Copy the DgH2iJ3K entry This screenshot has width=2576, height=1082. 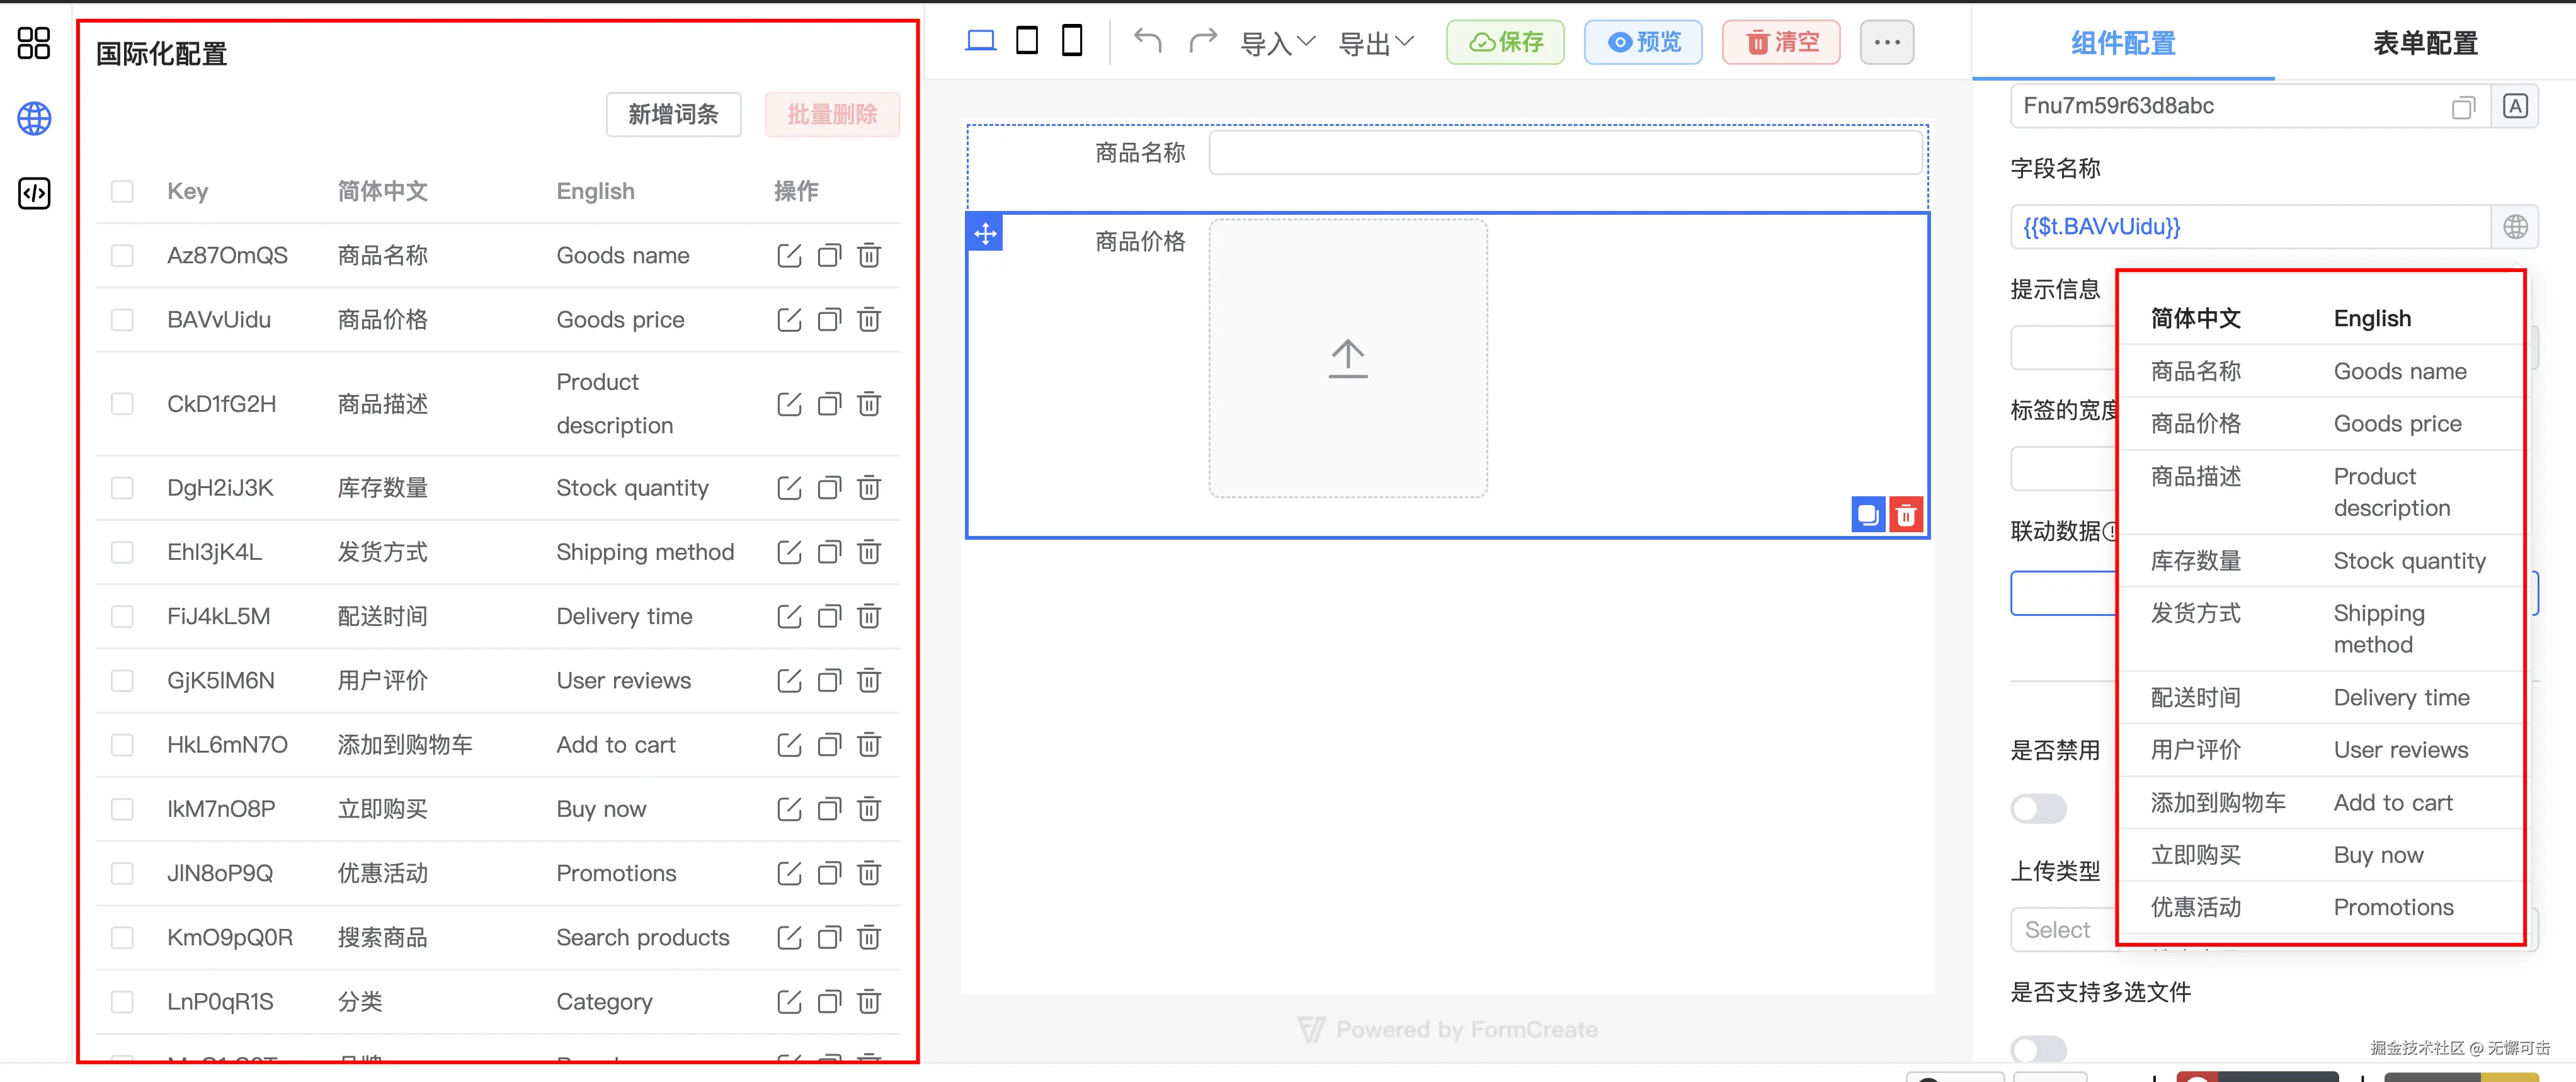(829, 488)
